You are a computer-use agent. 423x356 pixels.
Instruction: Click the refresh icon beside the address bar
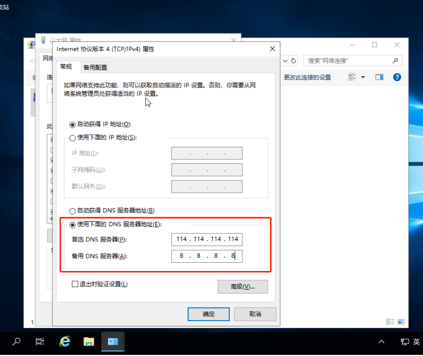(x=294, y=61)
